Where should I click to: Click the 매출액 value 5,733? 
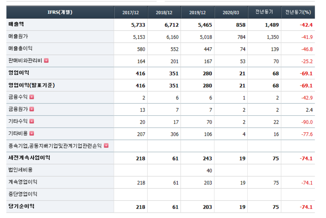tap(138, 25)
